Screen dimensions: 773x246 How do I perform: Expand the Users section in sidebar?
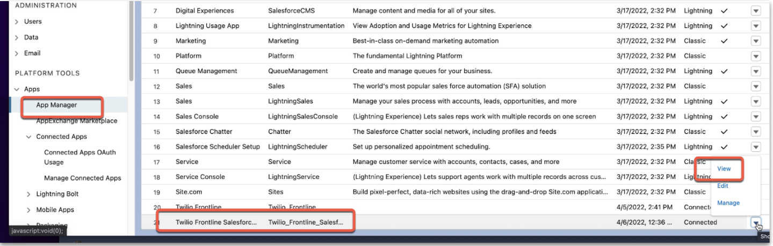[x=17, y=21]
